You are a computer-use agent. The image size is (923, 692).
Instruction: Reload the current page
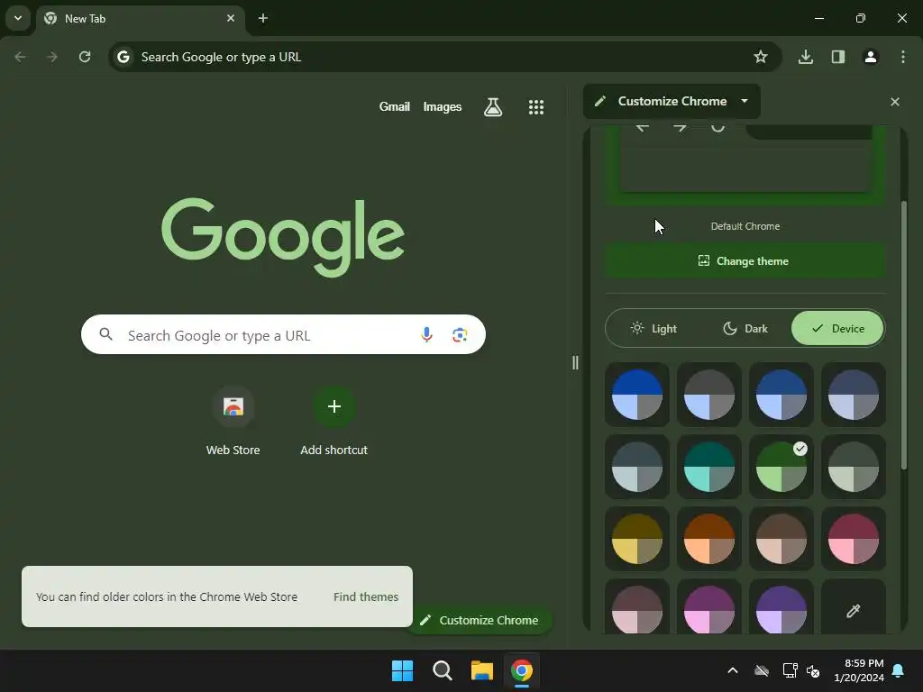click(85, 57)
